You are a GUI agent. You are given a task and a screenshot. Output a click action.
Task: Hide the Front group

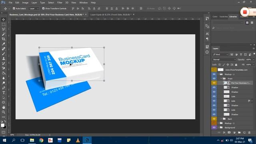(214, 78)
